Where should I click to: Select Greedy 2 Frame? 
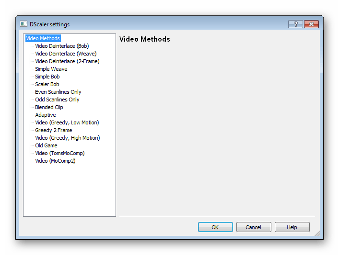pos(54,130)
